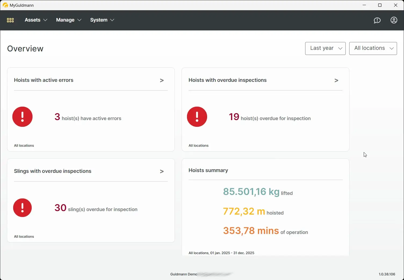Open the Slings with overdue inspections detail arrow
The height and width of the screenshot is (280, 404).
click(162, 171)
